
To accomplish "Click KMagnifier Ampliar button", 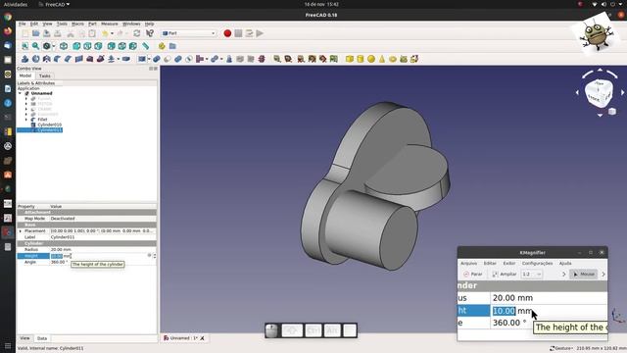I will pyautogui.click(x=505, y=275).
